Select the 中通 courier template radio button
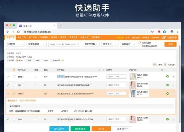184x132 pixels. tap(26, 61)
